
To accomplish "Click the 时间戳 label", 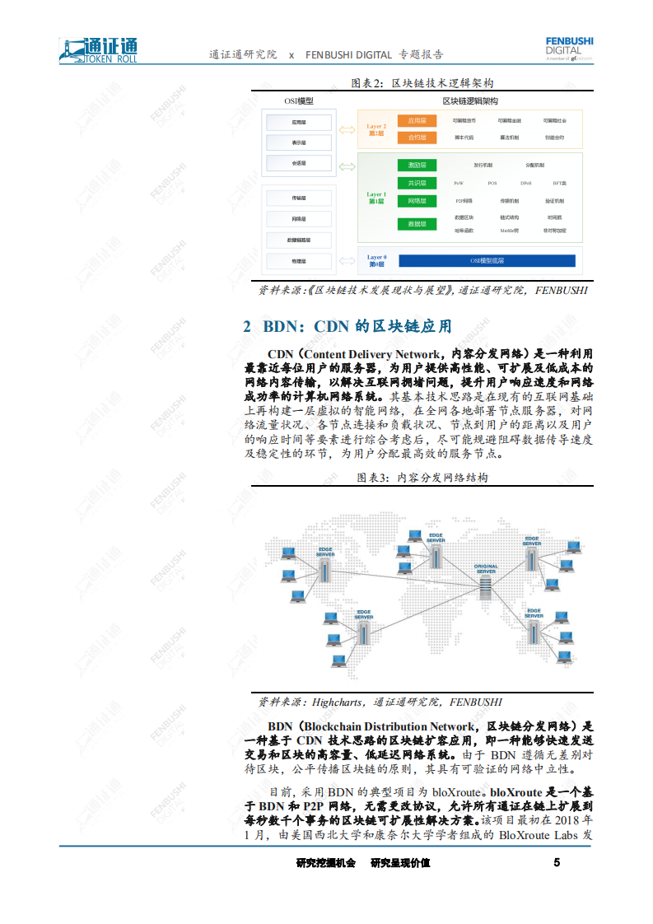I will pos(554,217).
